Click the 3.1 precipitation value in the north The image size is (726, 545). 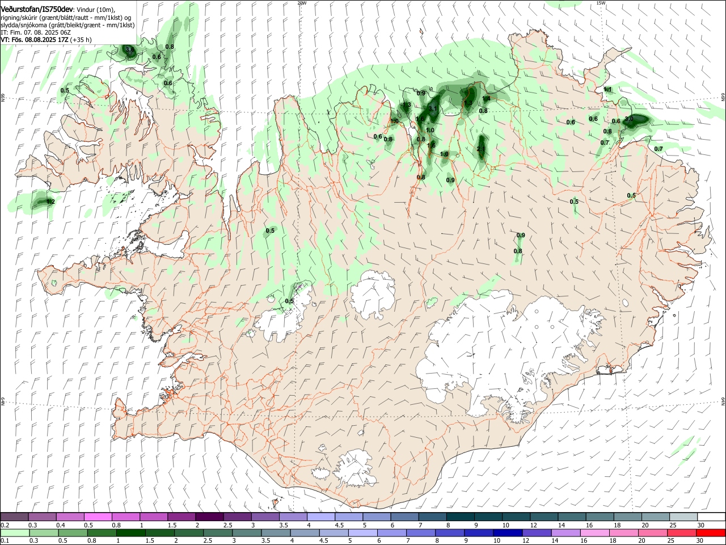click(433, 108)
